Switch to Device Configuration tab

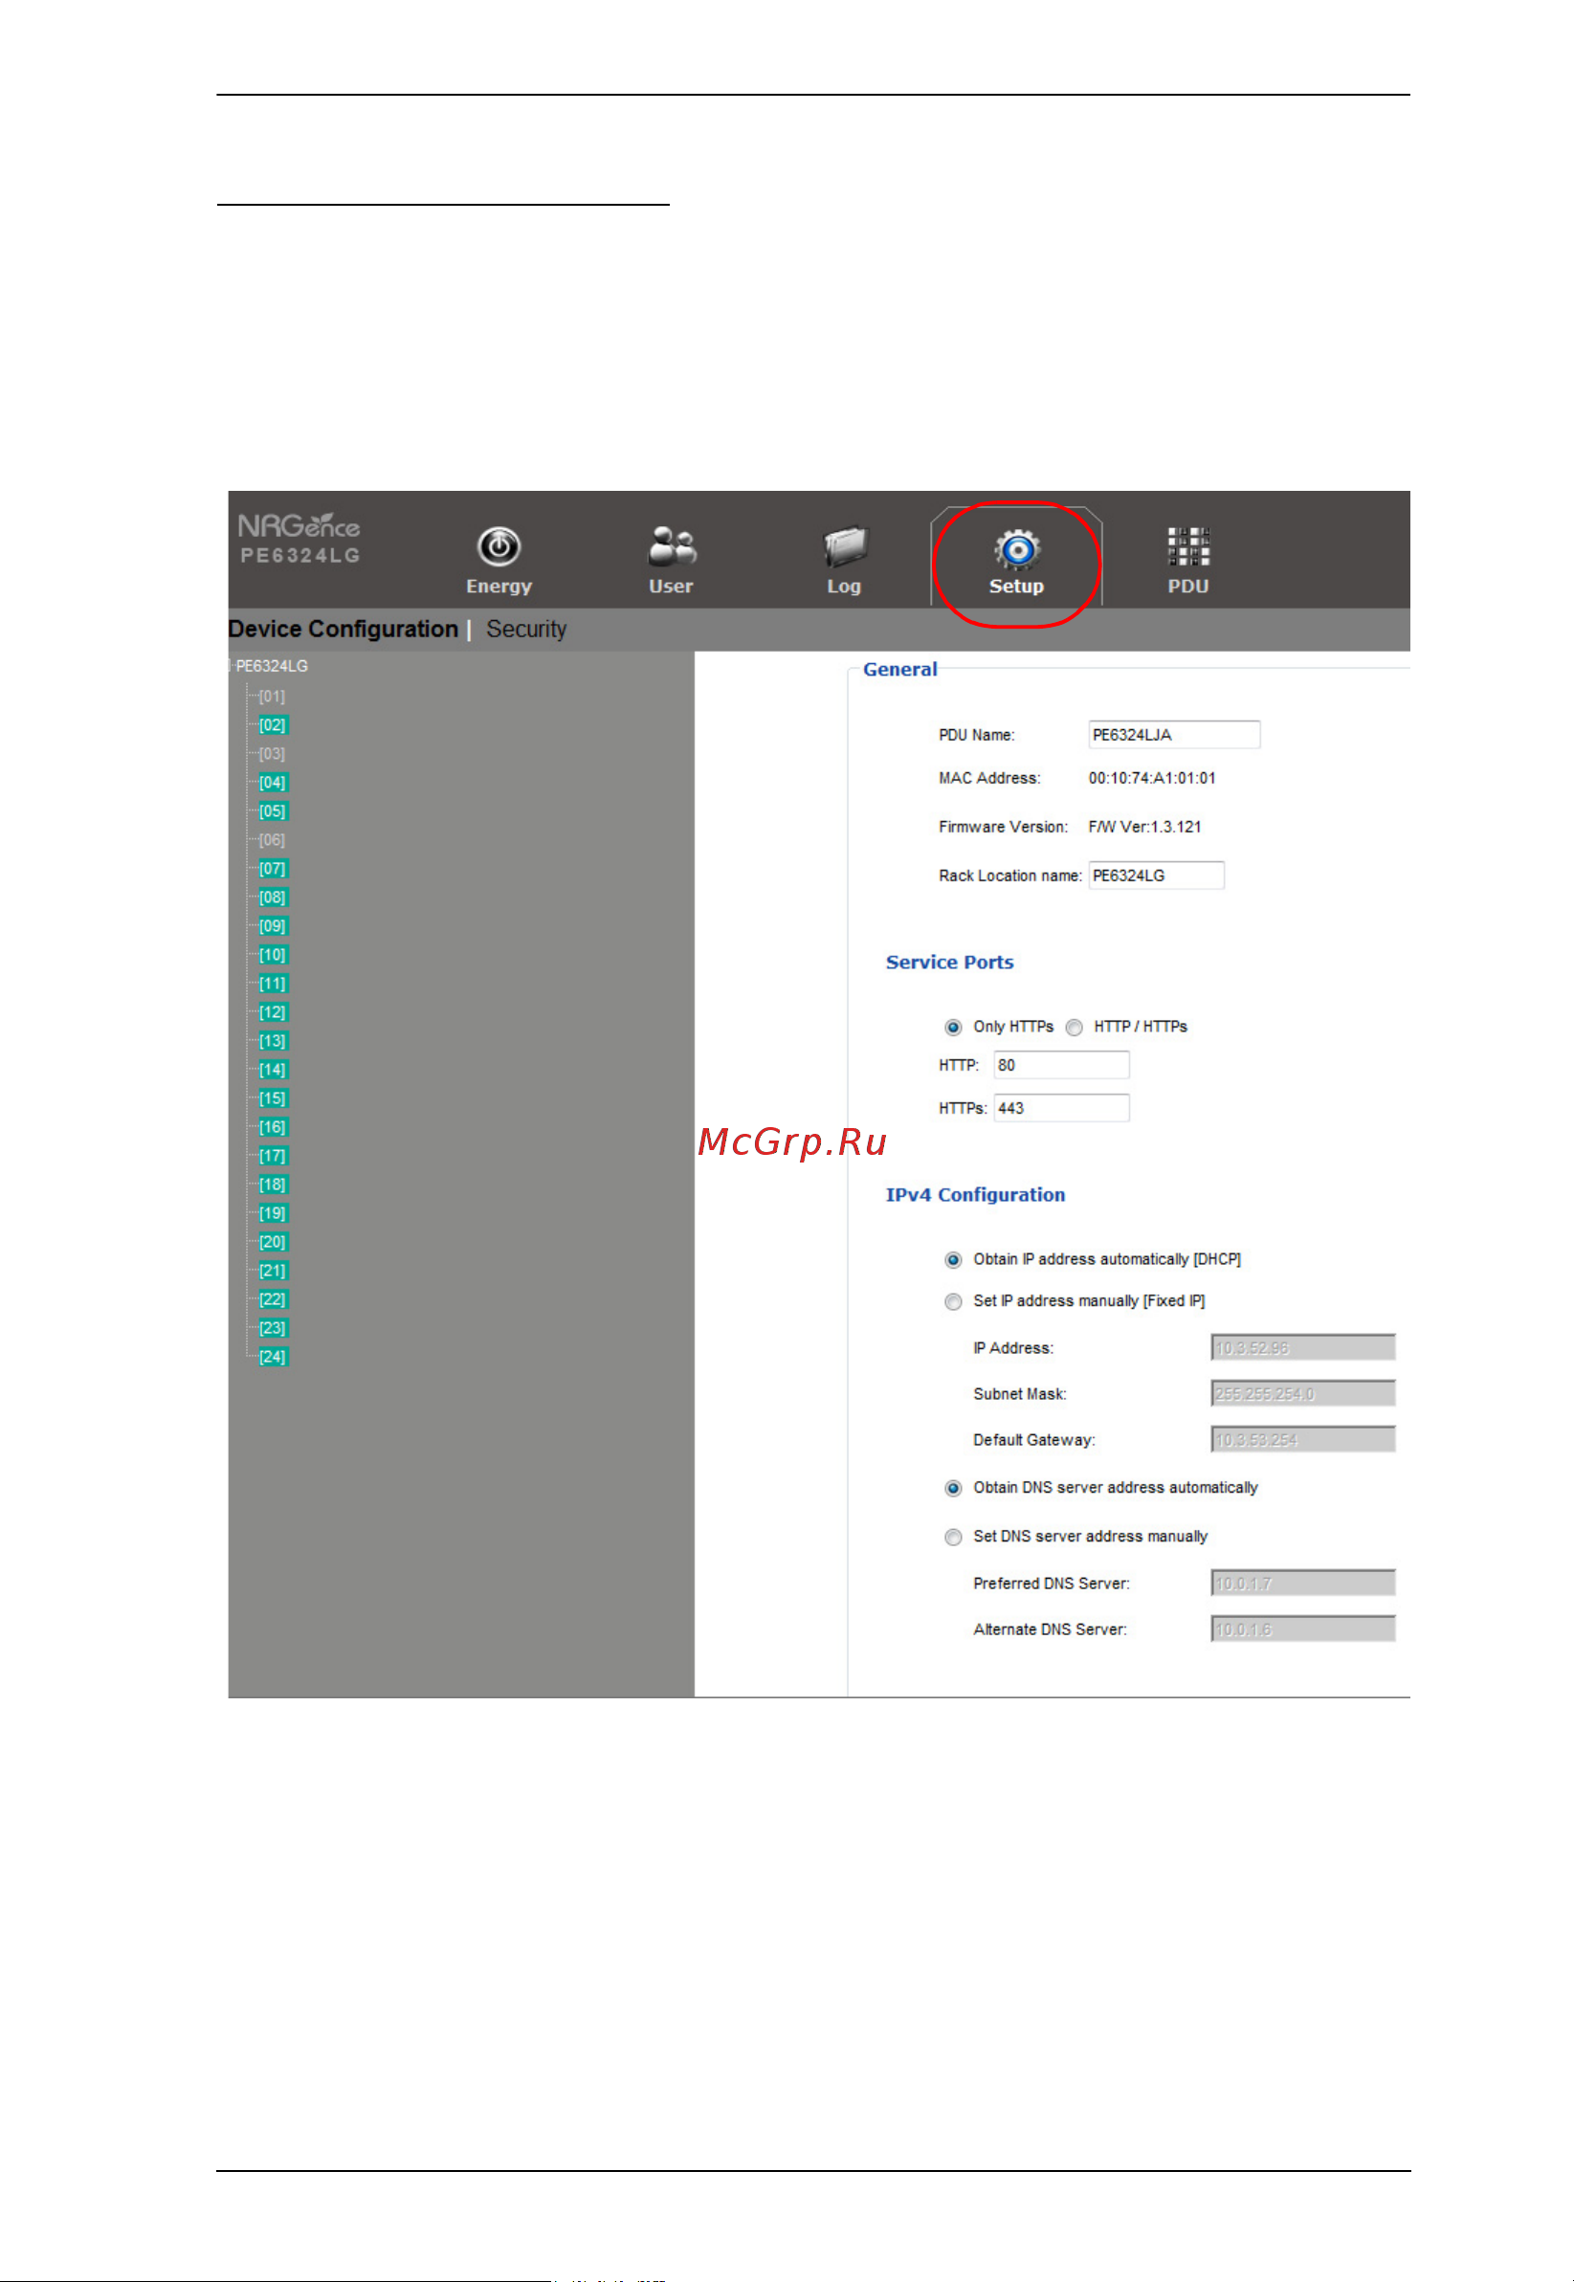[x=344, y=630]
